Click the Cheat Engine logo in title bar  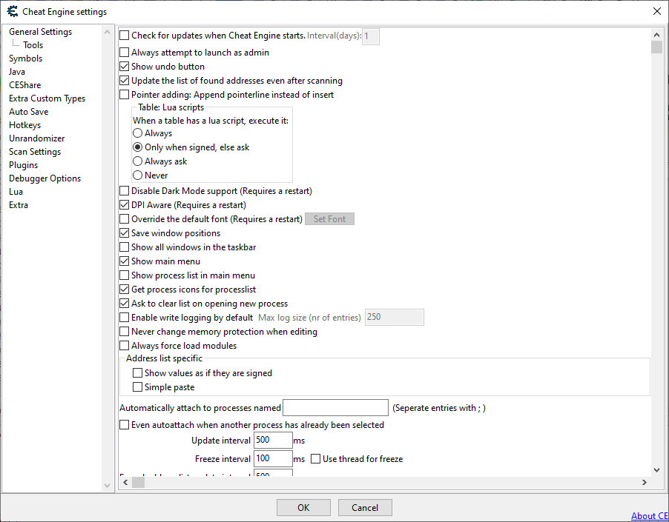pyautogui.click(x=12, y=11)
